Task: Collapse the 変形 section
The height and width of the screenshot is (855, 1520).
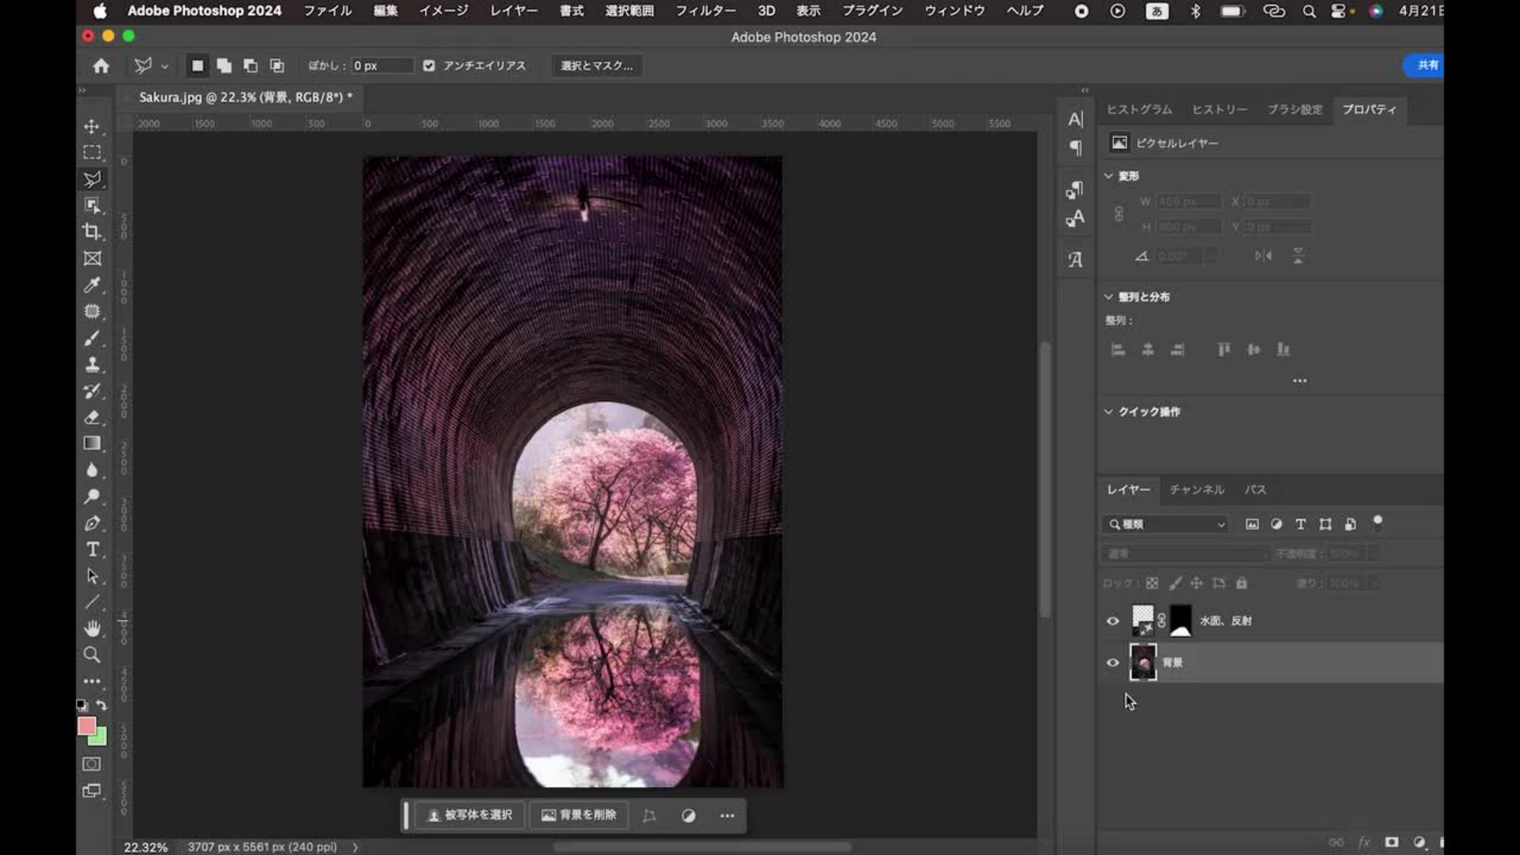Action: [1108, 176]
